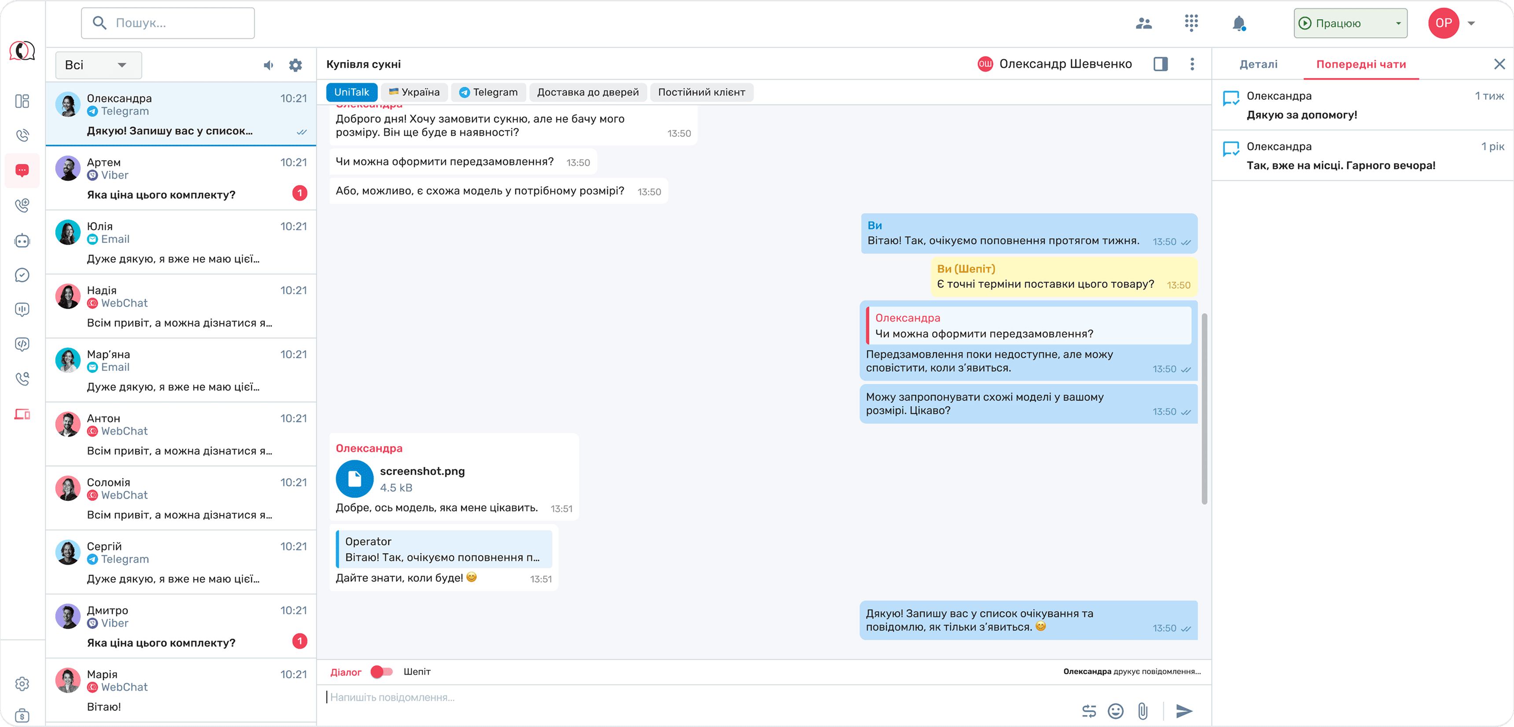Image resolution: width=1514 pixels, height=727 pixels.
Task: Open the Працюю status dropdown
Action: 1350,23
